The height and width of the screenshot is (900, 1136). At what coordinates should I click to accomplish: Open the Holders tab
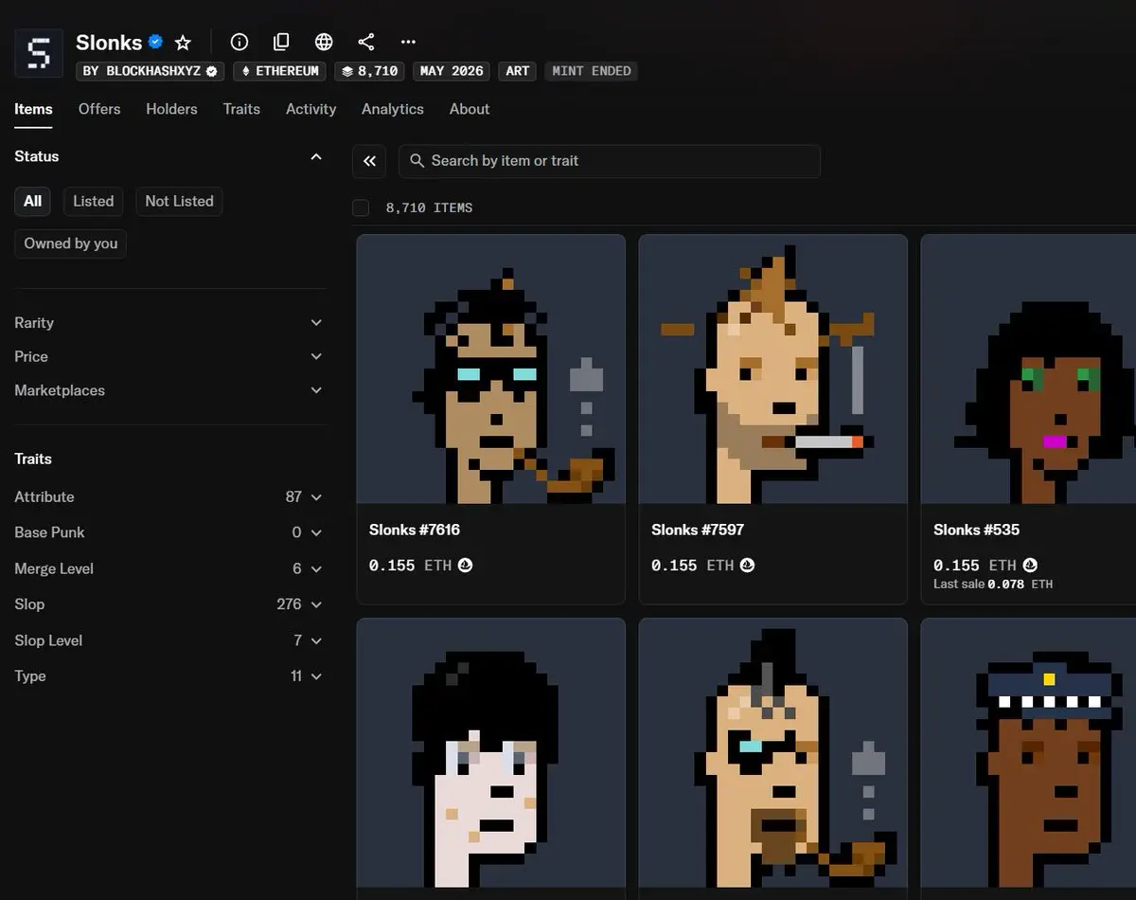point(171,109)
